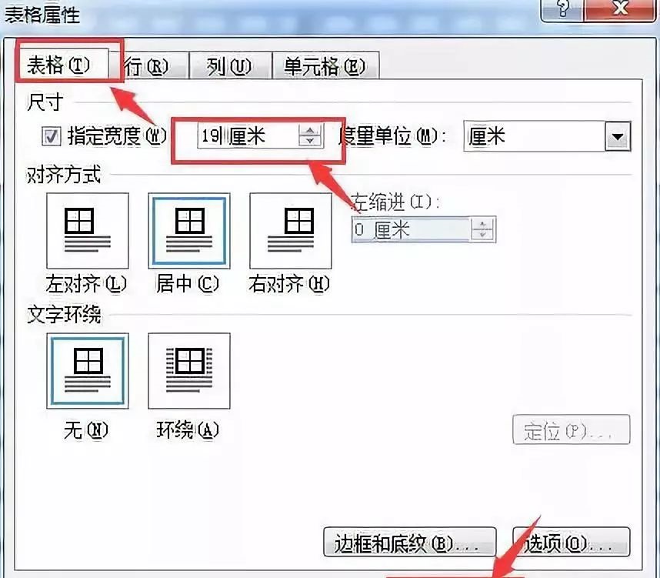Select the 无(N) text wrapping icon
This screenshot has width=660, height=578.
(88, 371)
